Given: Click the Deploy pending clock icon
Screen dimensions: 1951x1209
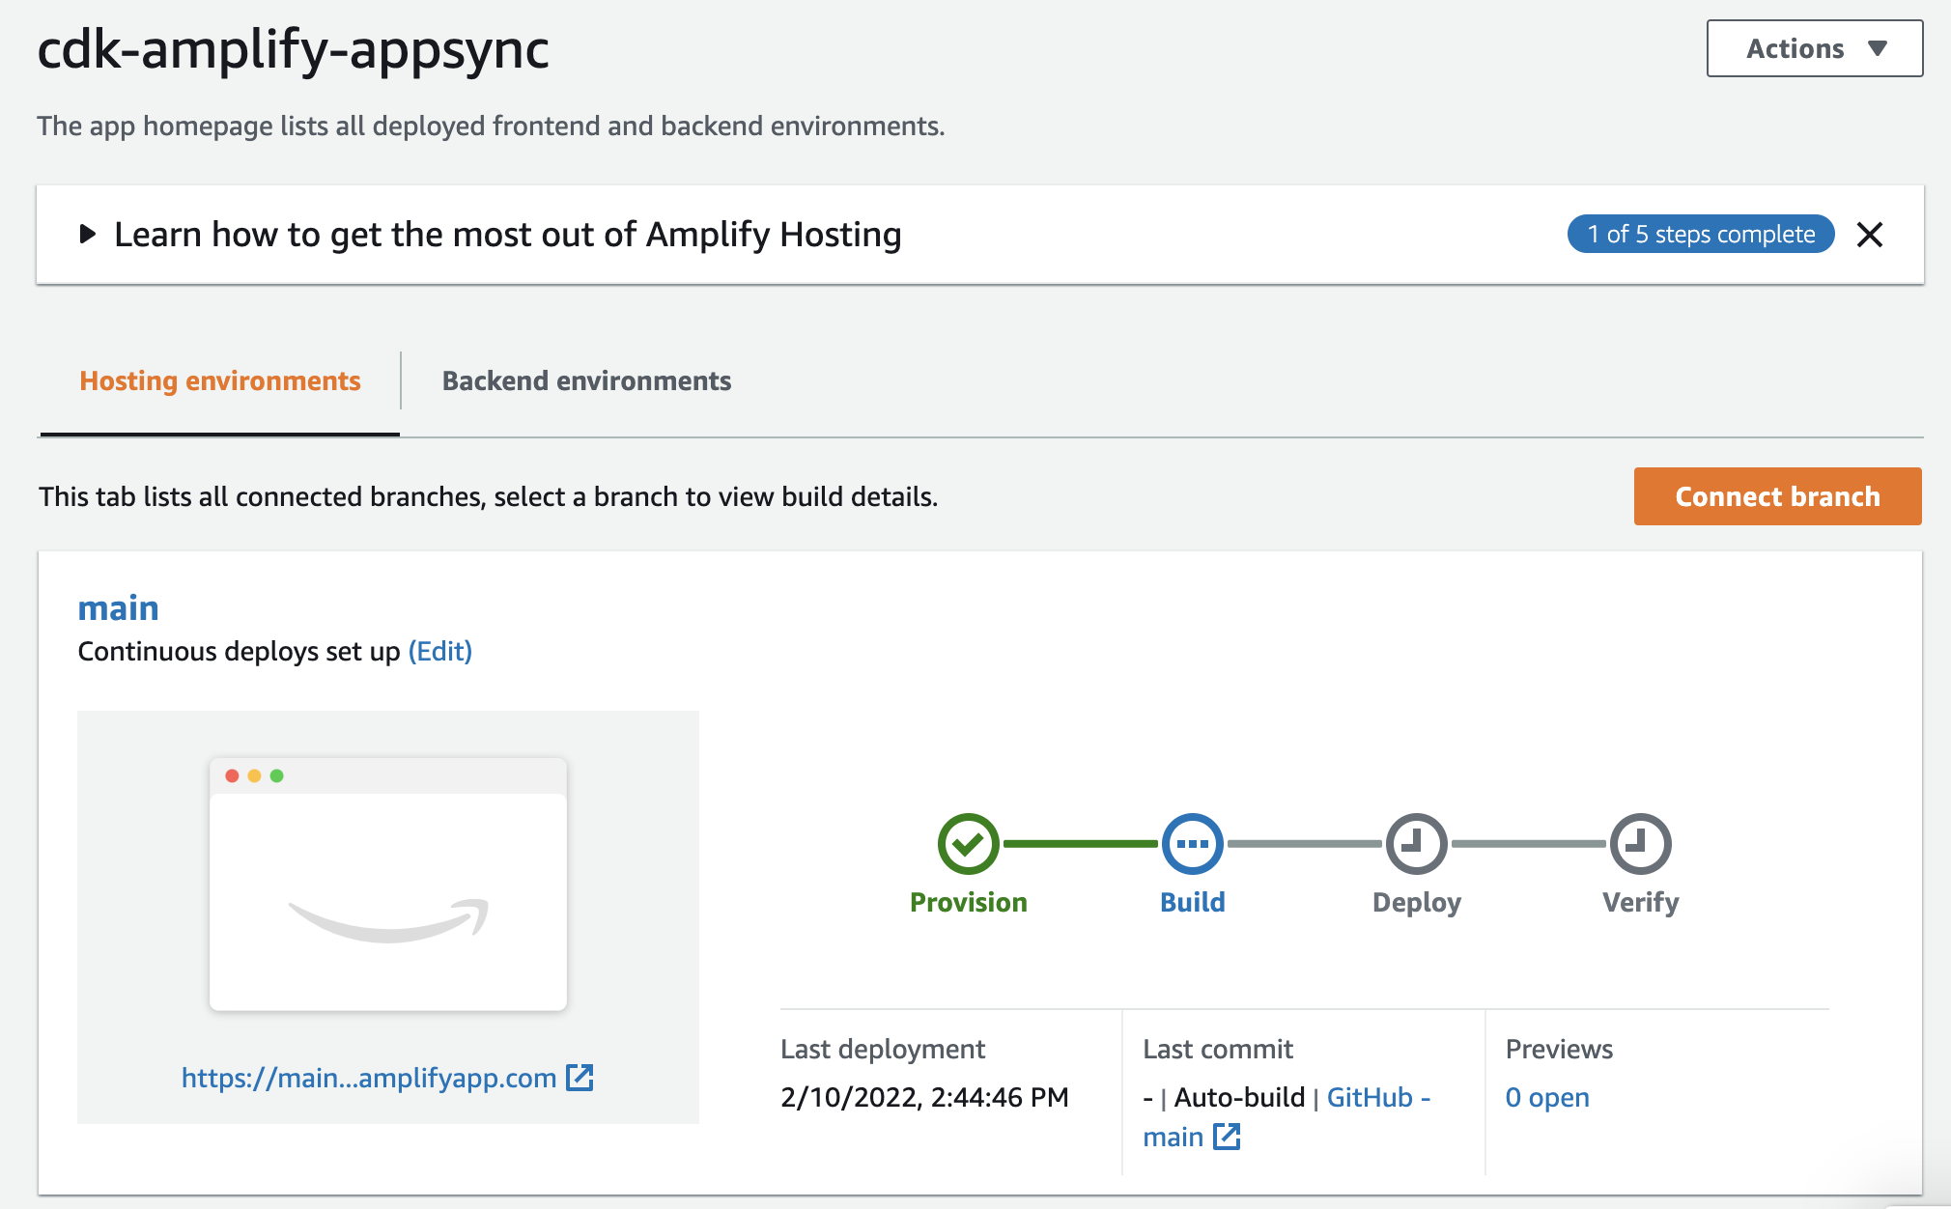Looking at the screenshot, I should 1416,844.
